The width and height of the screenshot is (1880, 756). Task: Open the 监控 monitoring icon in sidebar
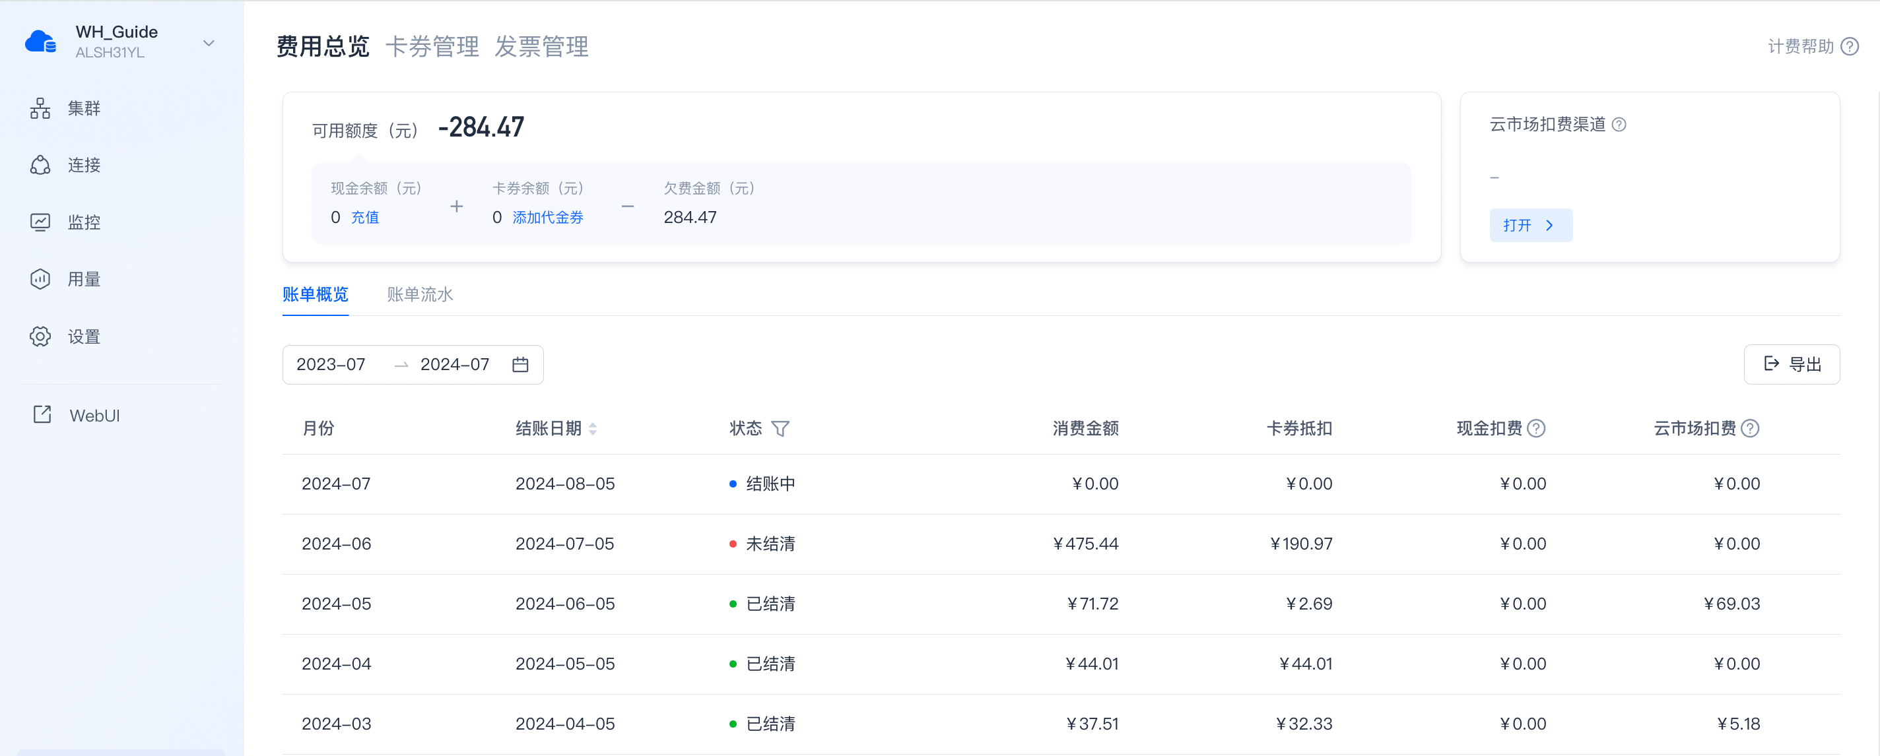(x=40, y=222)
